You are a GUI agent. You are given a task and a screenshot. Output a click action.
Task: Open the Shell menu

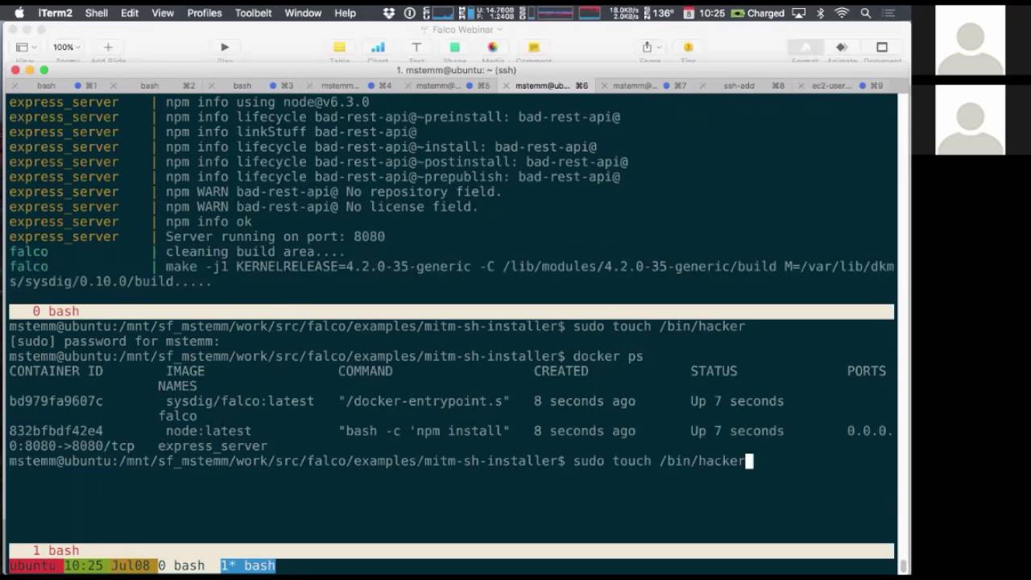click(97, 13)
